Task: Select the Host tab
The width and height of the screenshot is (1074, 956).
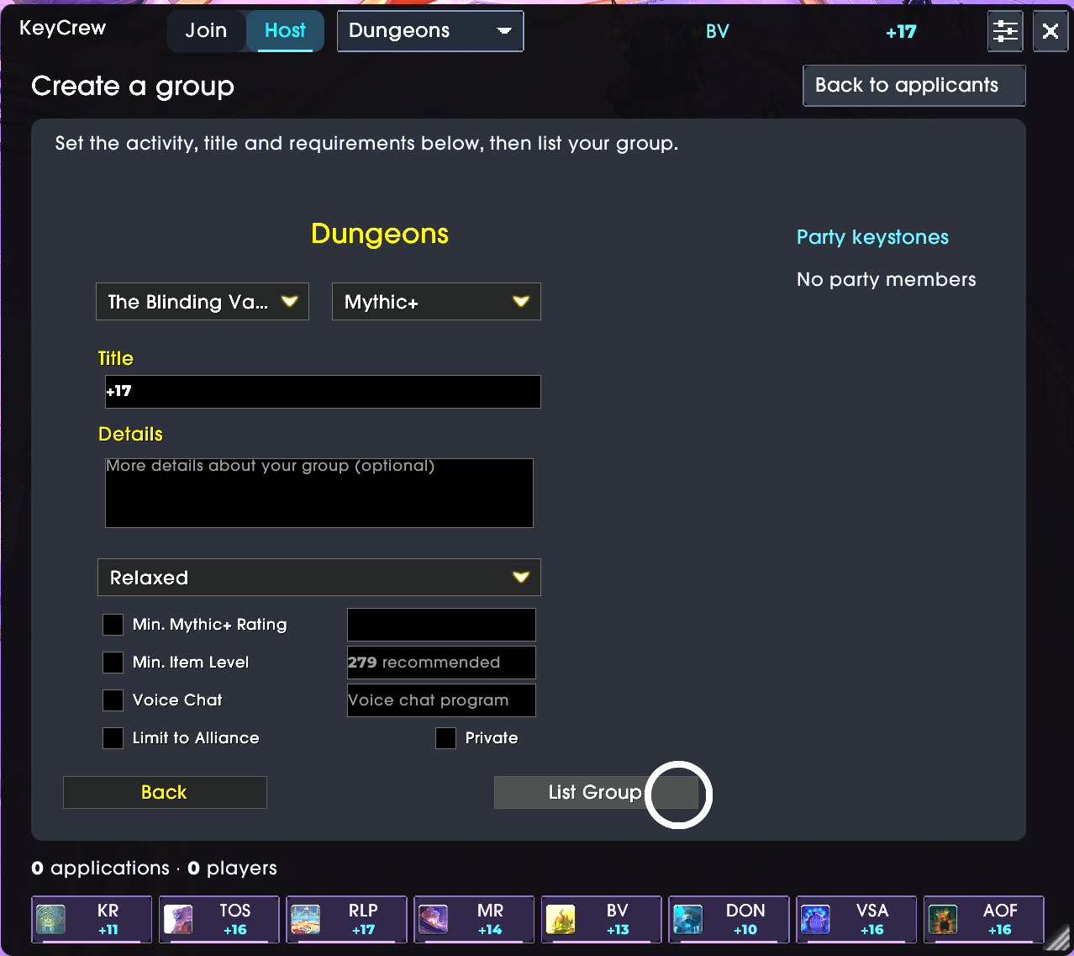Action: point(285,31)
